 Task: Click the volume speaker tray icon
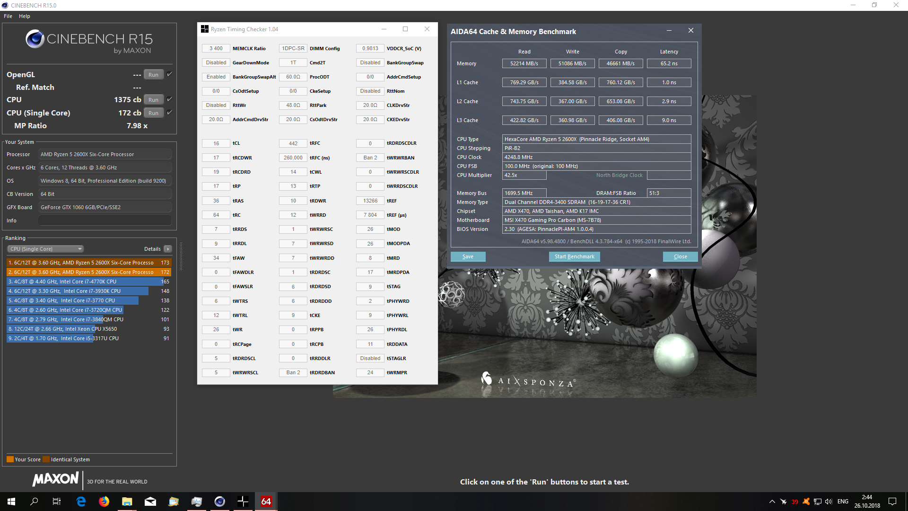coord(829,502)
